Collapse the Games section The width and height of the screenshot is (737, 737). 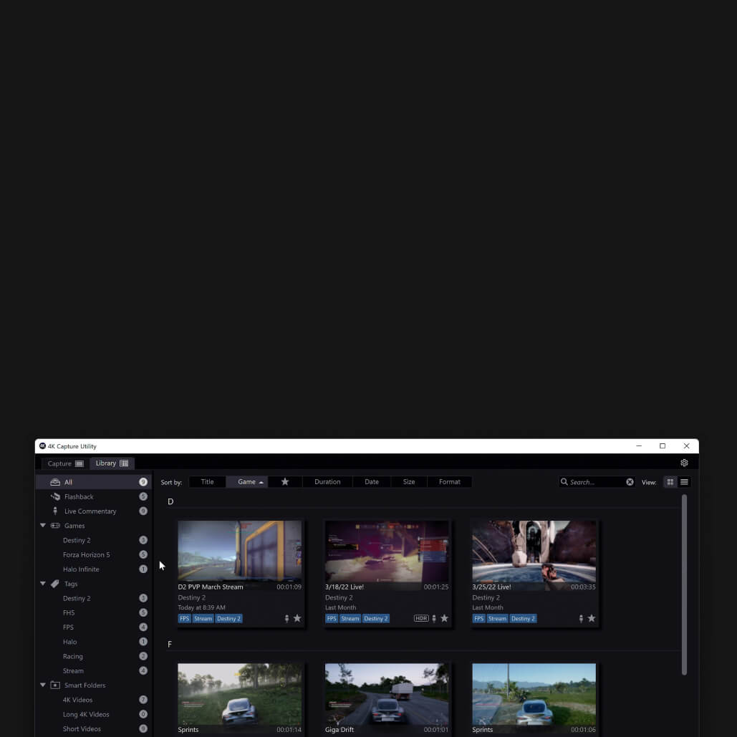(43, 525)
